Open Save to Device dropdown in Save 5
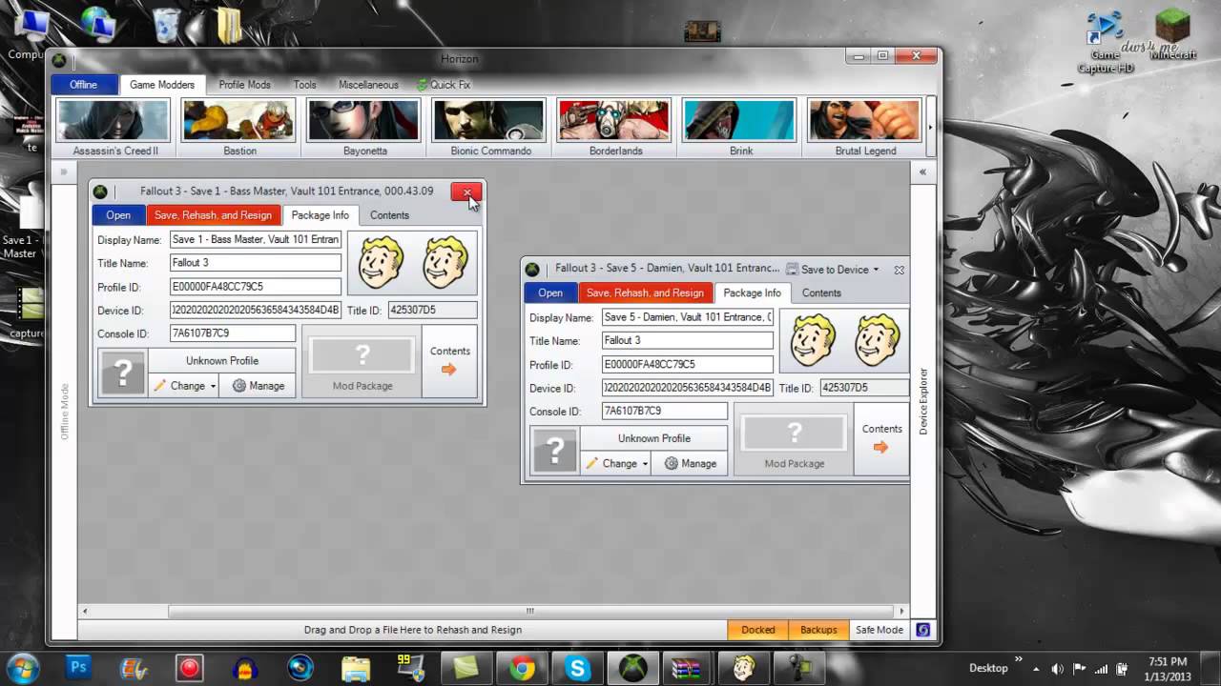The height and width of the screenshot is (686, 1221). click(833, 270)
